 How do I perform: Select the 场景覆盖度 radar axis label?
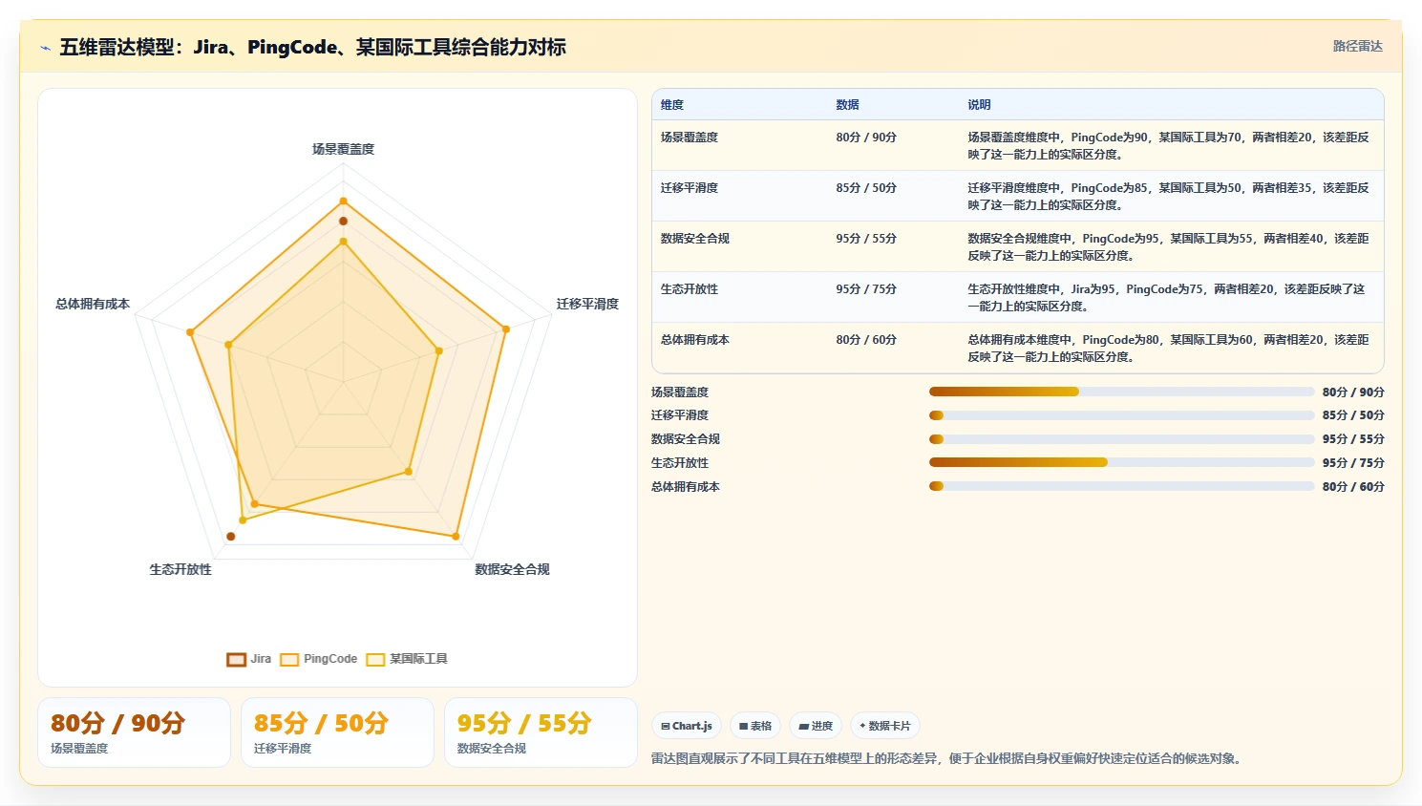pos(343,149)
